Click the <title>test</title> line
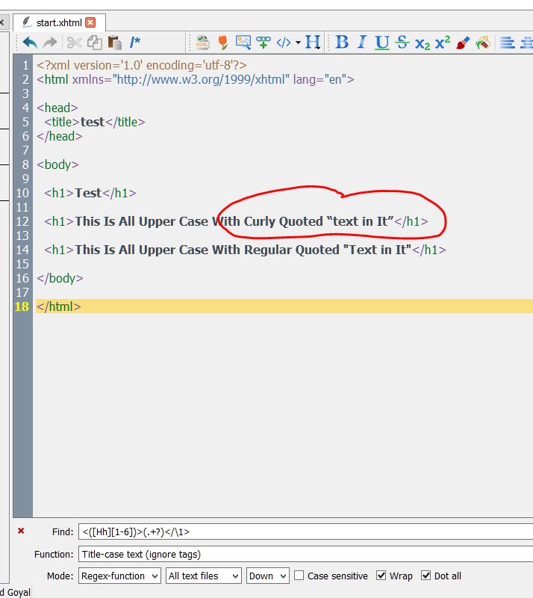Image resolution: width=533 pixels, height=598 pixels. [95, 122]
